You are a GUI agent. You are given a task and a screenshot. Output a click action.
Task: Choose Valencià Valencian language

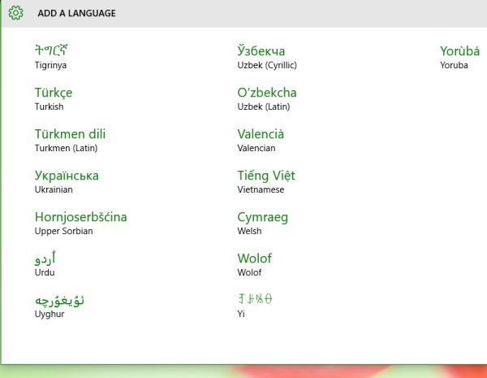261,140
